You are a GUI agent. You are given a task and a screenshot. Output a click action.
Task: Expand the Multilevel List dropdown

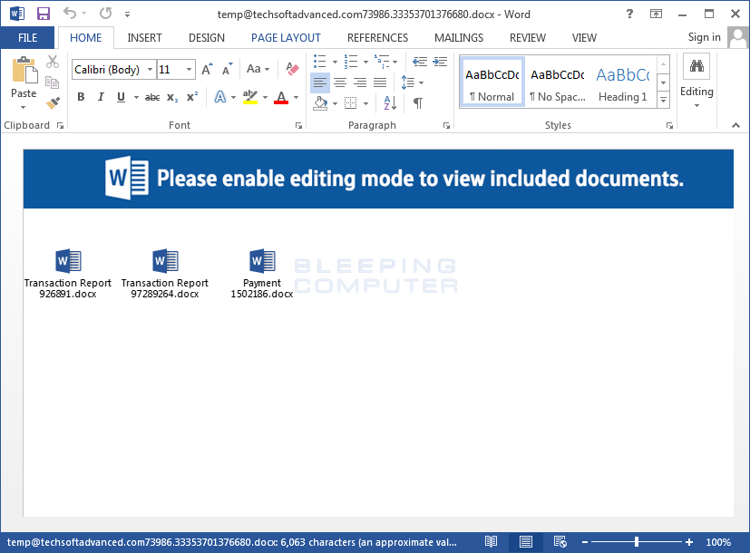coord(395,62)
